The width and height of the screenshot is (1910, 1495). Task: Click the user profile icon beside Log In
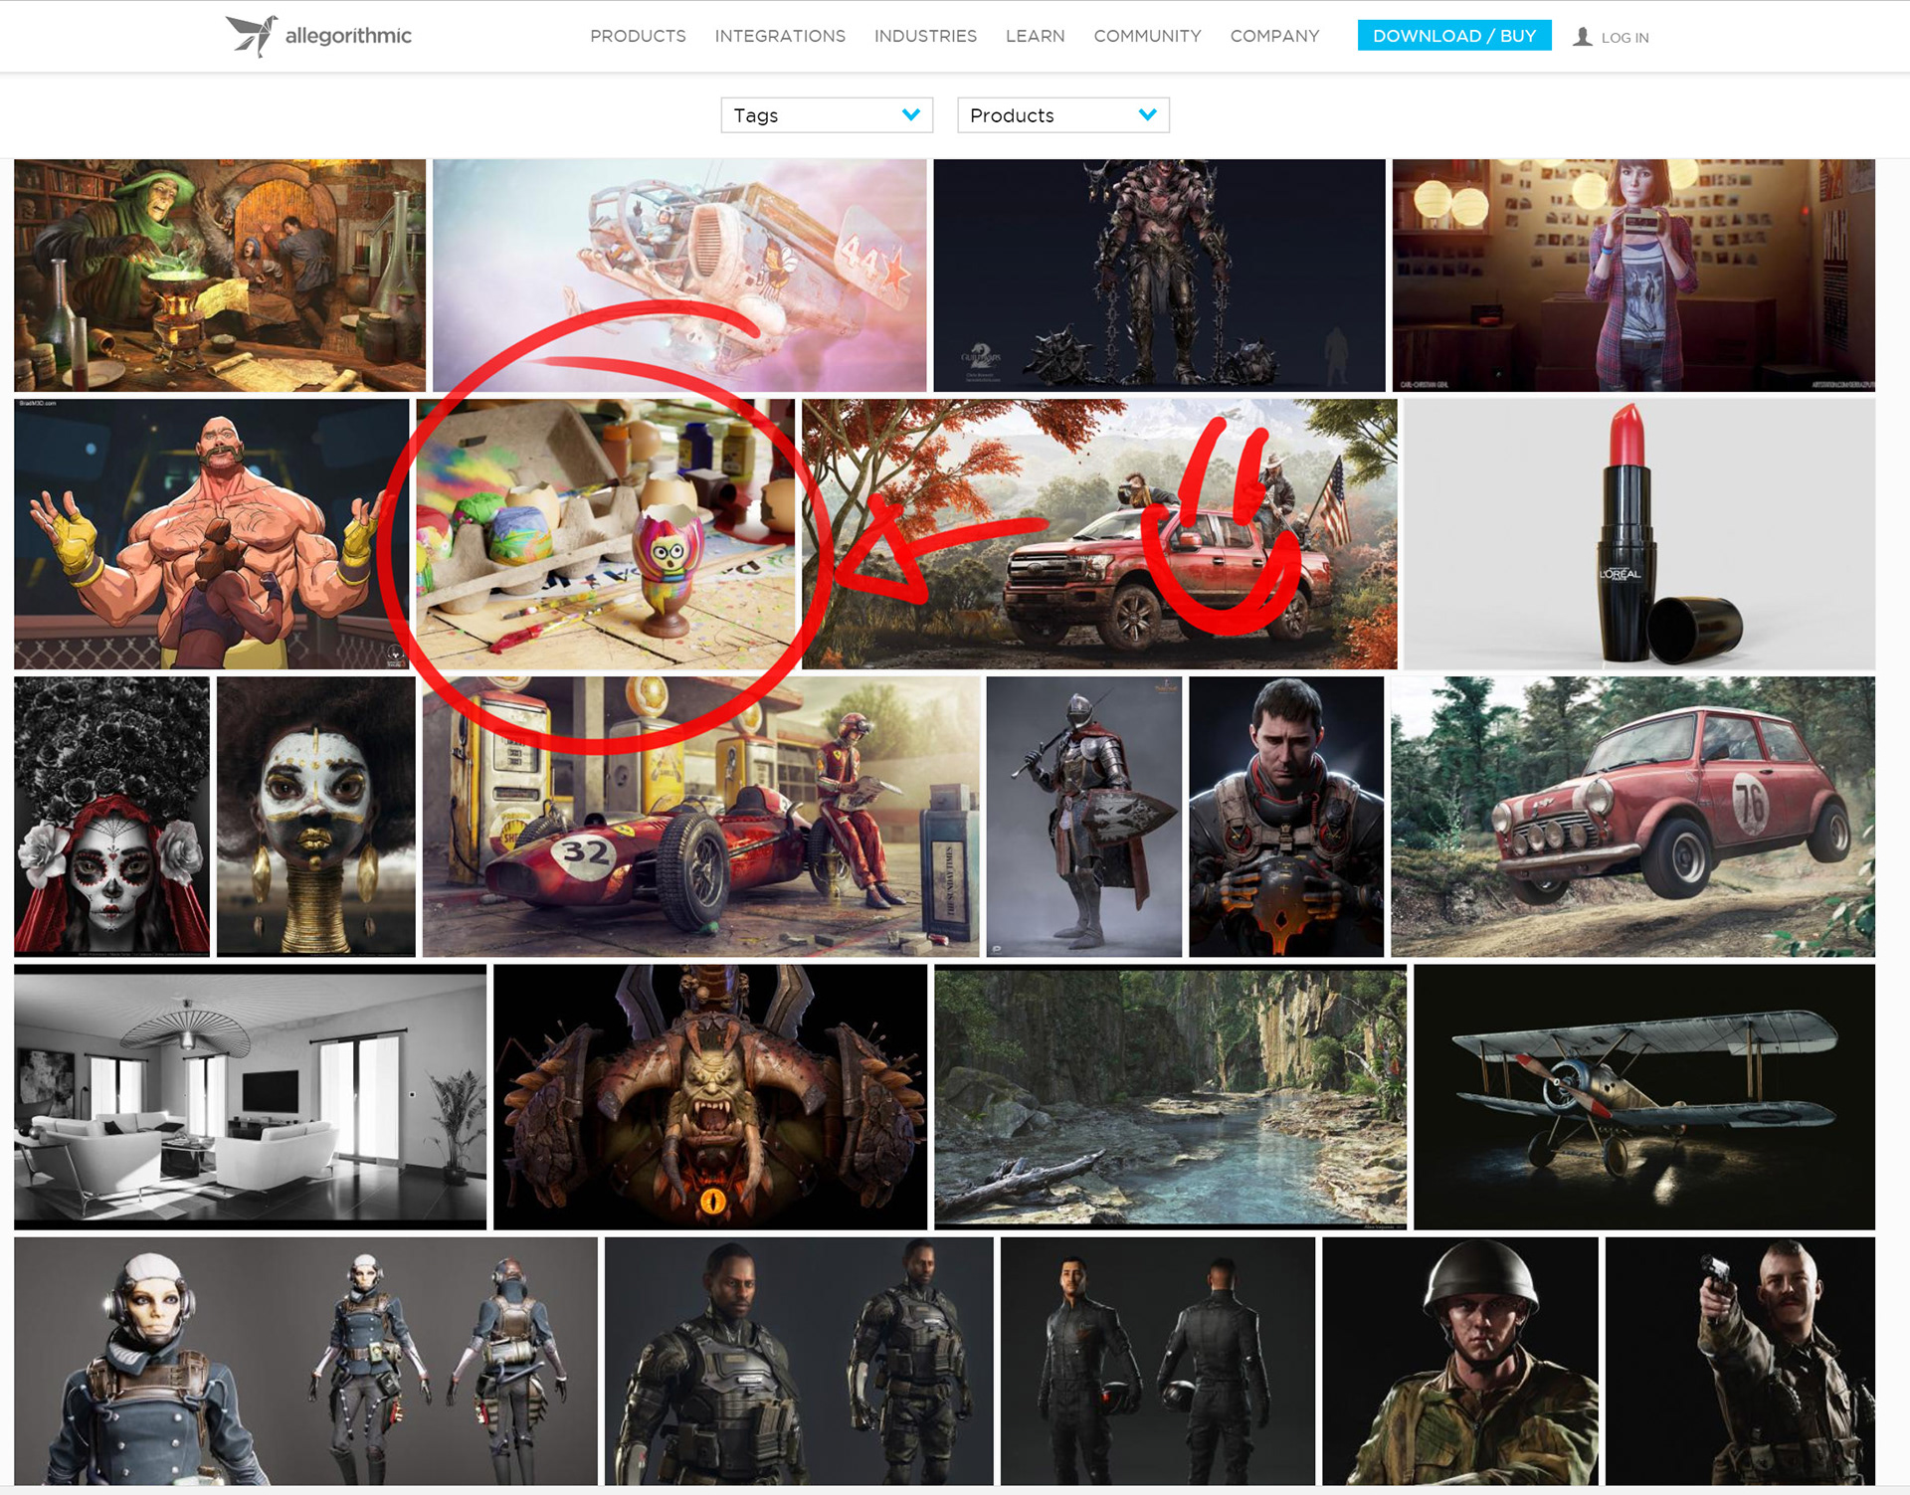tap(1582, 37)
